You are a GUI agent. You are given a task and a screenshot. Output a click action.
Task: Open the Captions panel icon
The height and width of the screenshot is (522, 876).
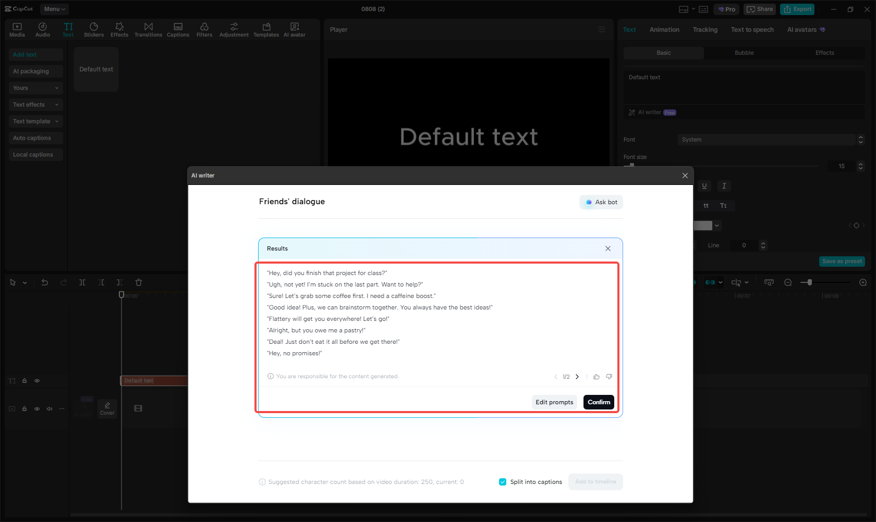[x=178, y=30]
